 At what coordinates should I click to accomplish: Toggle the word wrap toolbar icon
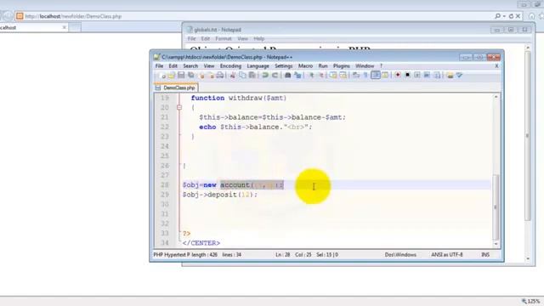point(355,76)
